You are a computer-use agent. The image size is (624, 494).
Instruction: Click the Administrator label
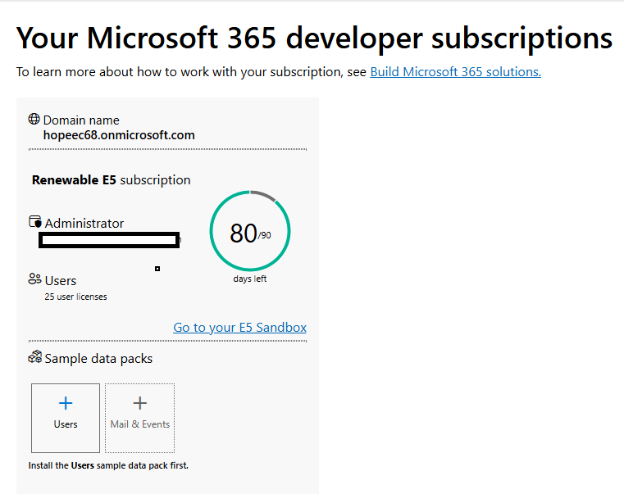tap(84, 223)
